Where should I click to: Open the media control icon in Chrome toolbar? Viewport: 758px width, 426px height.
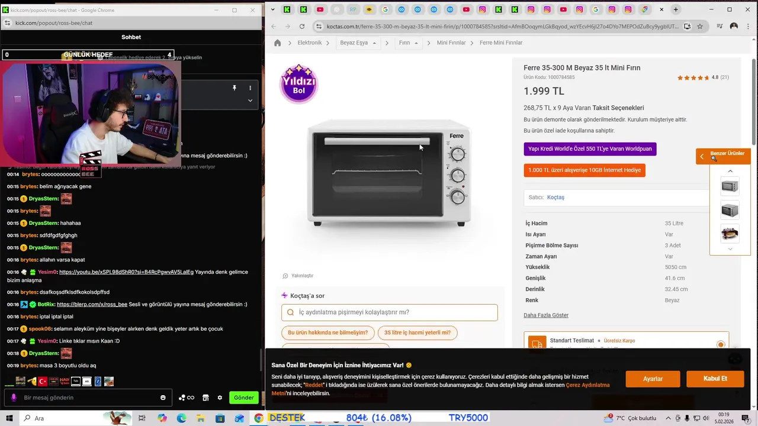tap(720, 26)
